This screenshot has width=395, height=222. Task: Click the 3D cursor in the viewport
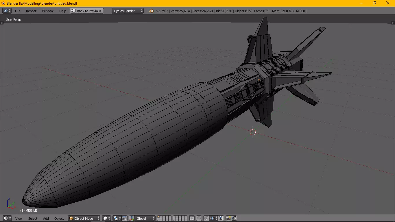[x=253, y=132]
